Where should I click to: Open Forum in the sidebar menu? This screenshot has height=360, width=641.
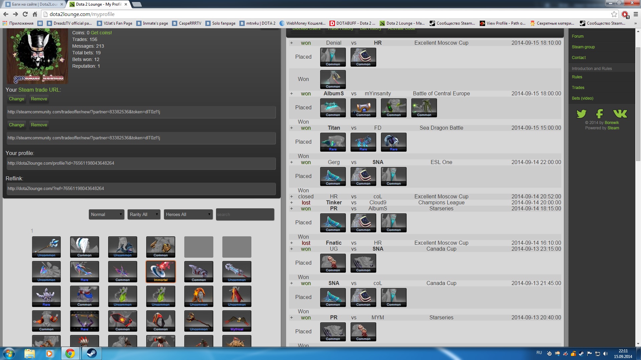tap(578, 36)
